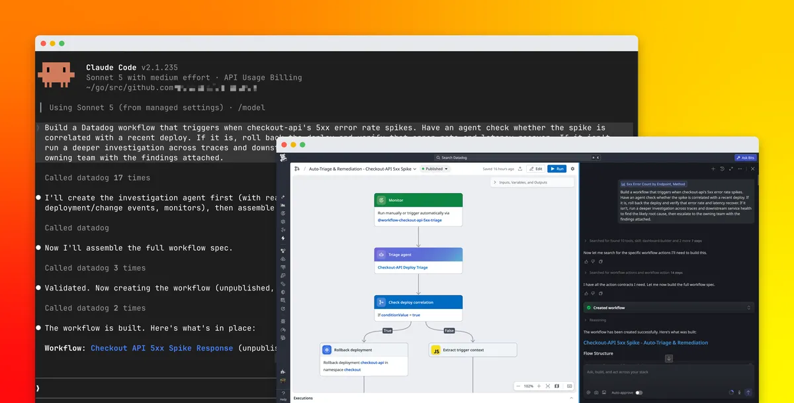
Task: Click the JS icon on Extract trigger context
Action: point(436,350)
